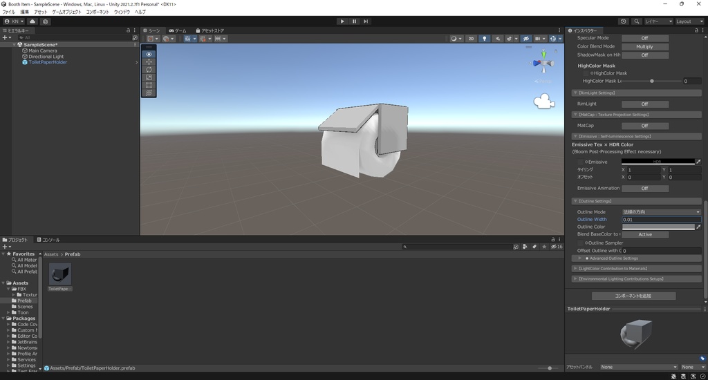
Task: Open the draw mode shading dropdown
Action: pos(456,39)
